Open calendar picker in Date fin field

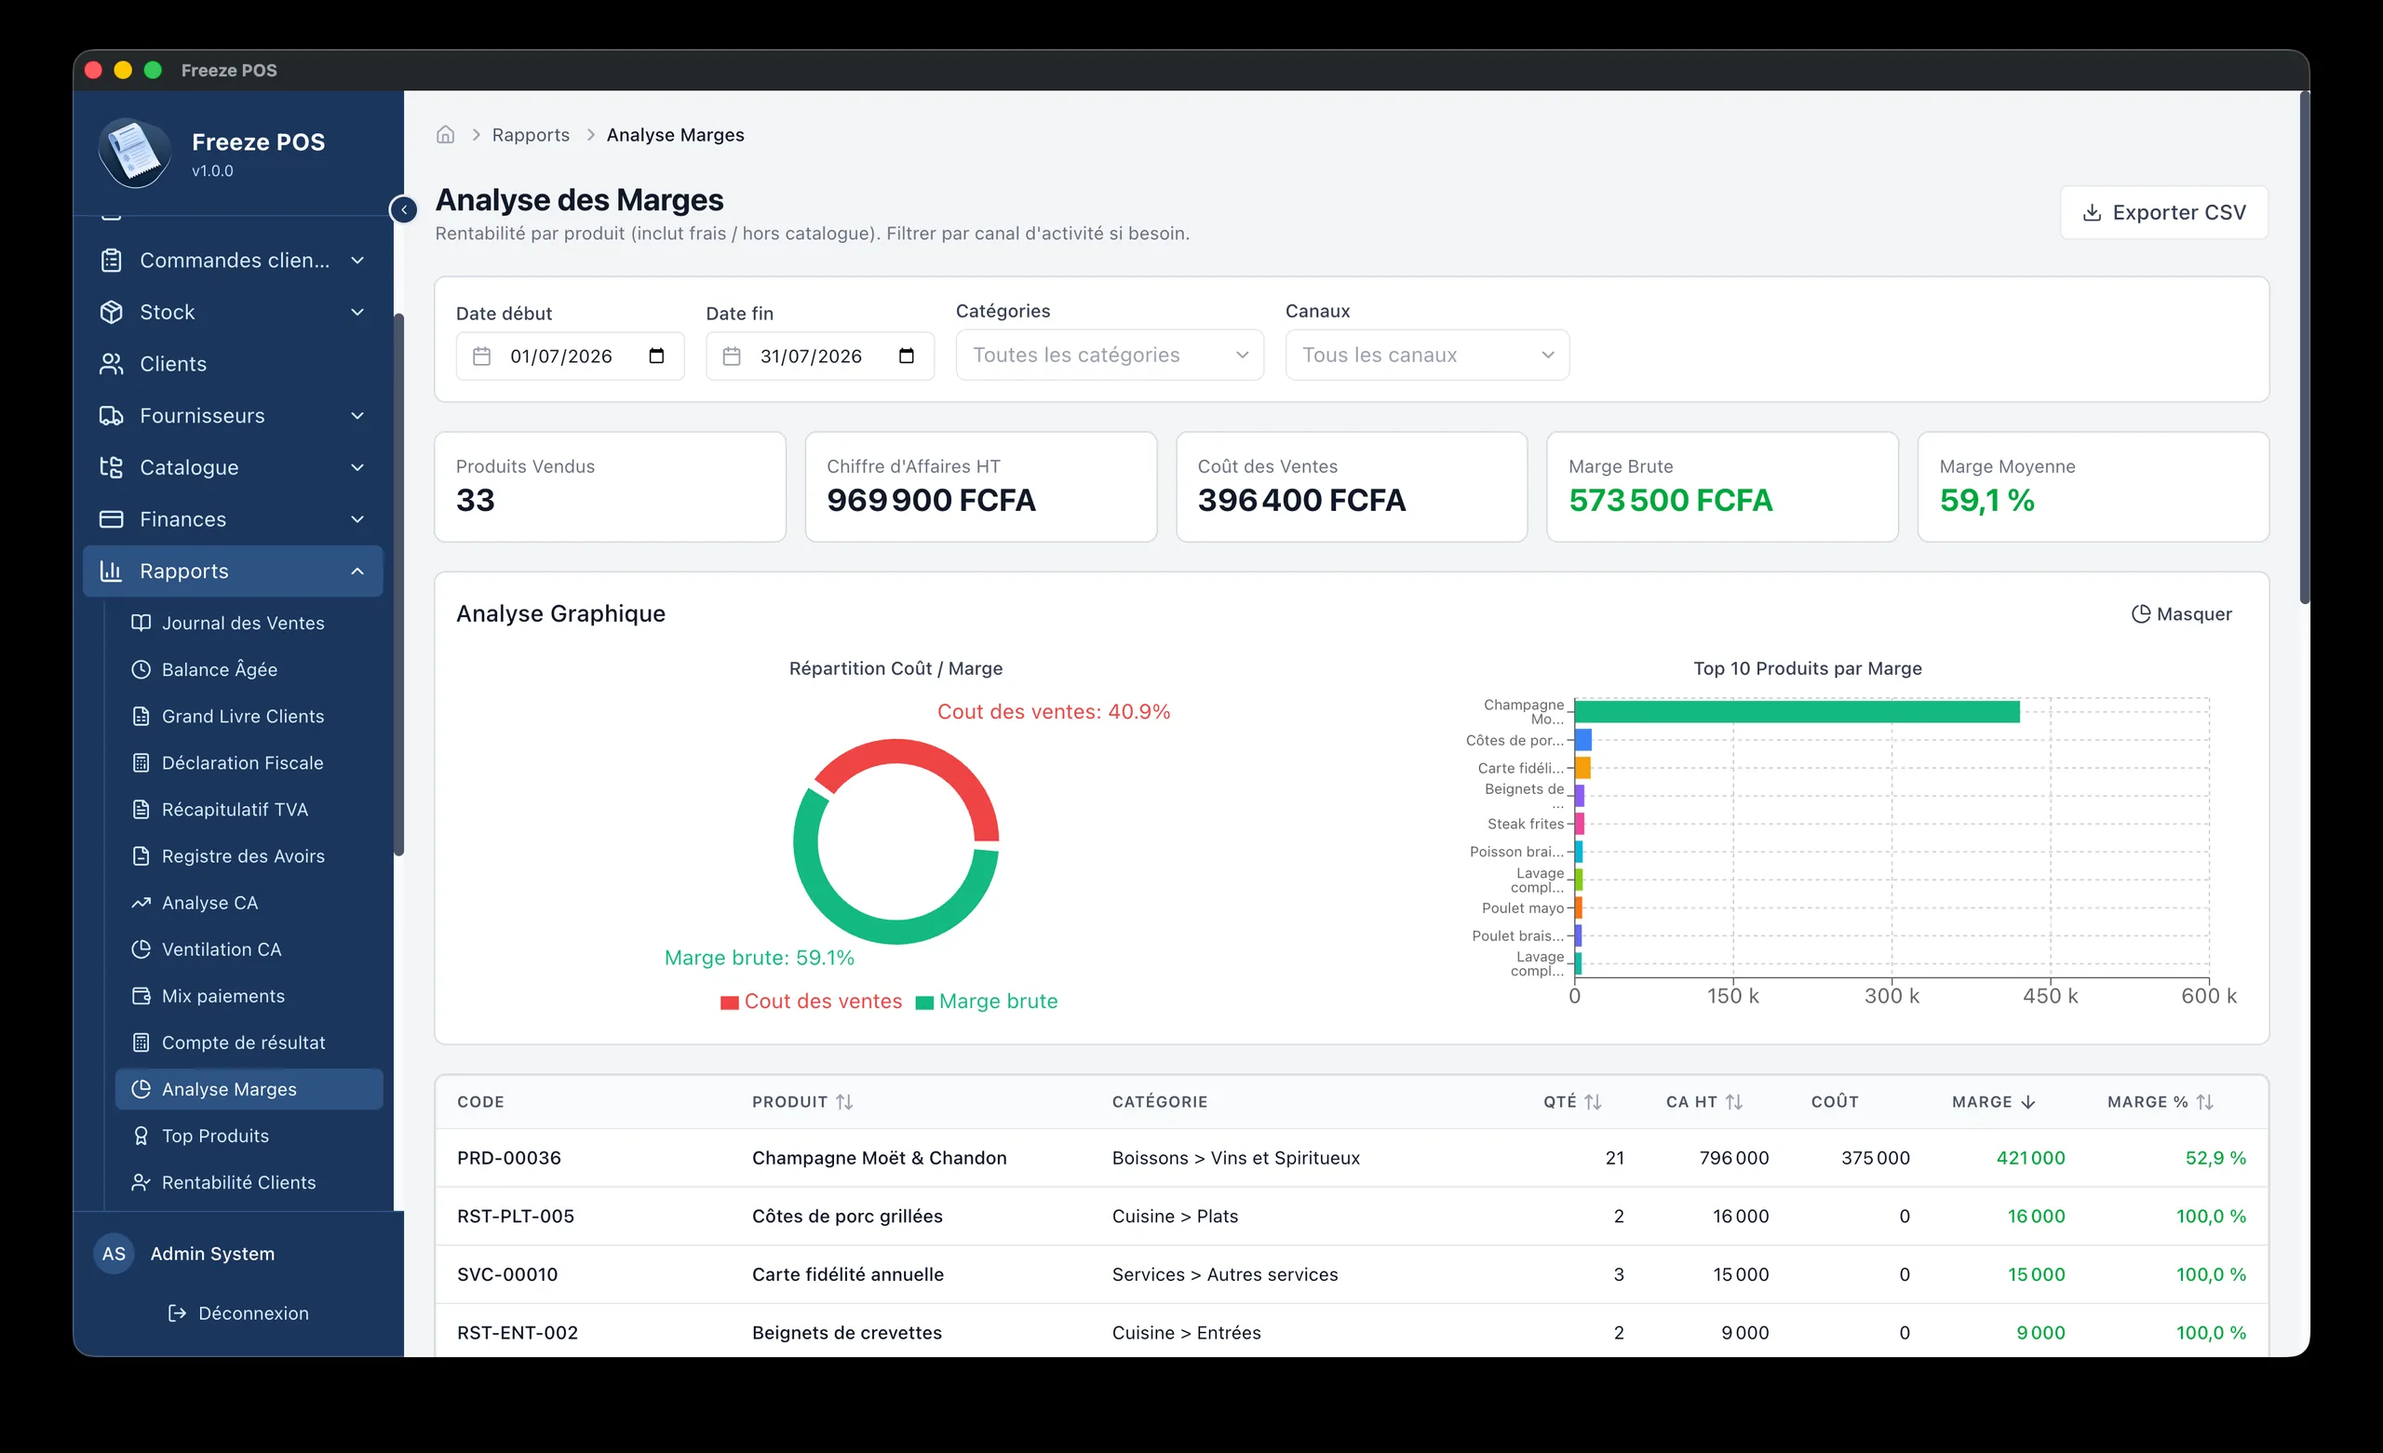907,356
